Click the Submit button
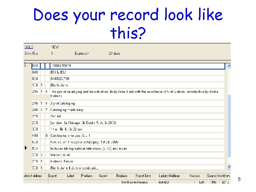Viewport: 256px width, 192px height. (107, 176)
